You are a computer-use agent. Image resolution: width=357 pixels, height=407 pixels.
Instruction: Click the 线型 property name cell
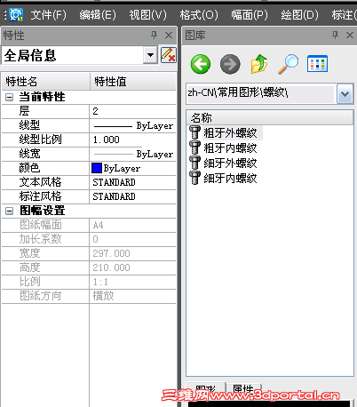click(x=45, y=125)
